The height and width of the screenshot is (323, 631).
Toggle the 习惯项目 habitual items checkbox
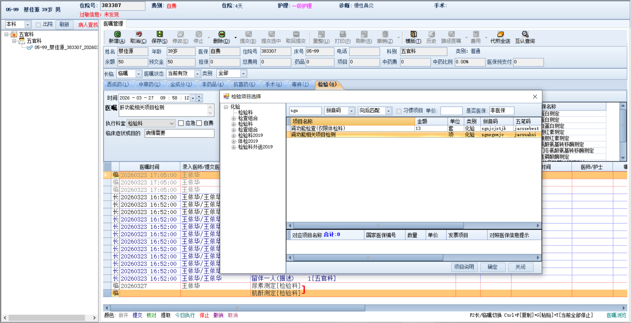tap(399, 111)
